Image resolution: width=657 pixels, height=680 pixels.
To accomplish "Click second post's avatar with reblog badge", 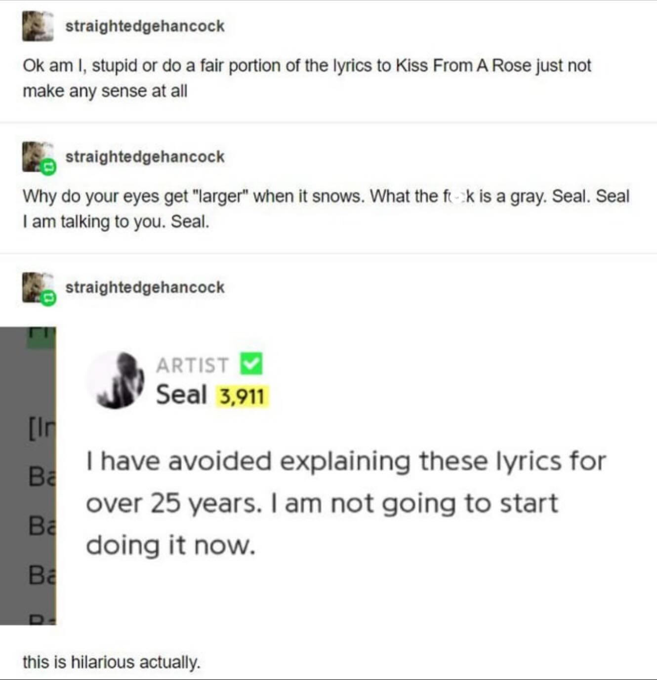I will [x=38, y=157].
